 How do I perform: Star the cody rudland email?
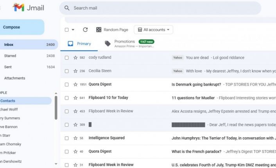(x=75, y=58)
